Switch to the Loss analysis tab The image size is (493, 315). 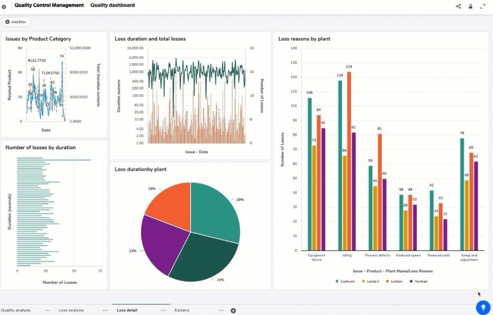click(71, 310)
